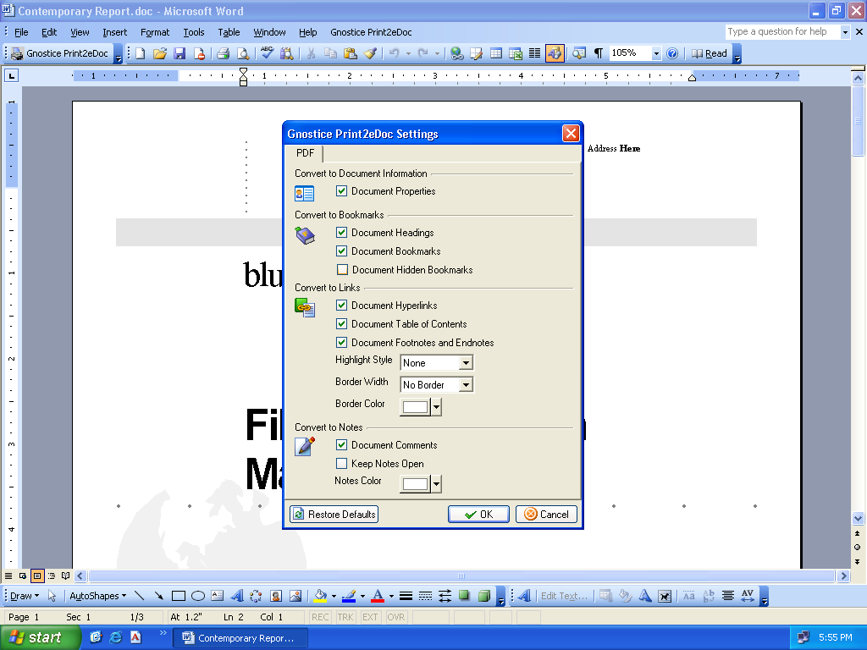Screen dimensions: 867x650
Task: Confirm settings with the OK button
Action: pos(479,514)
